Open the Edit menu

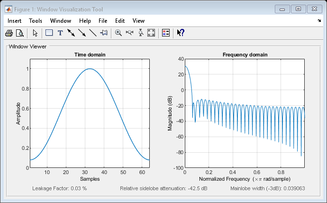[120, 21]
